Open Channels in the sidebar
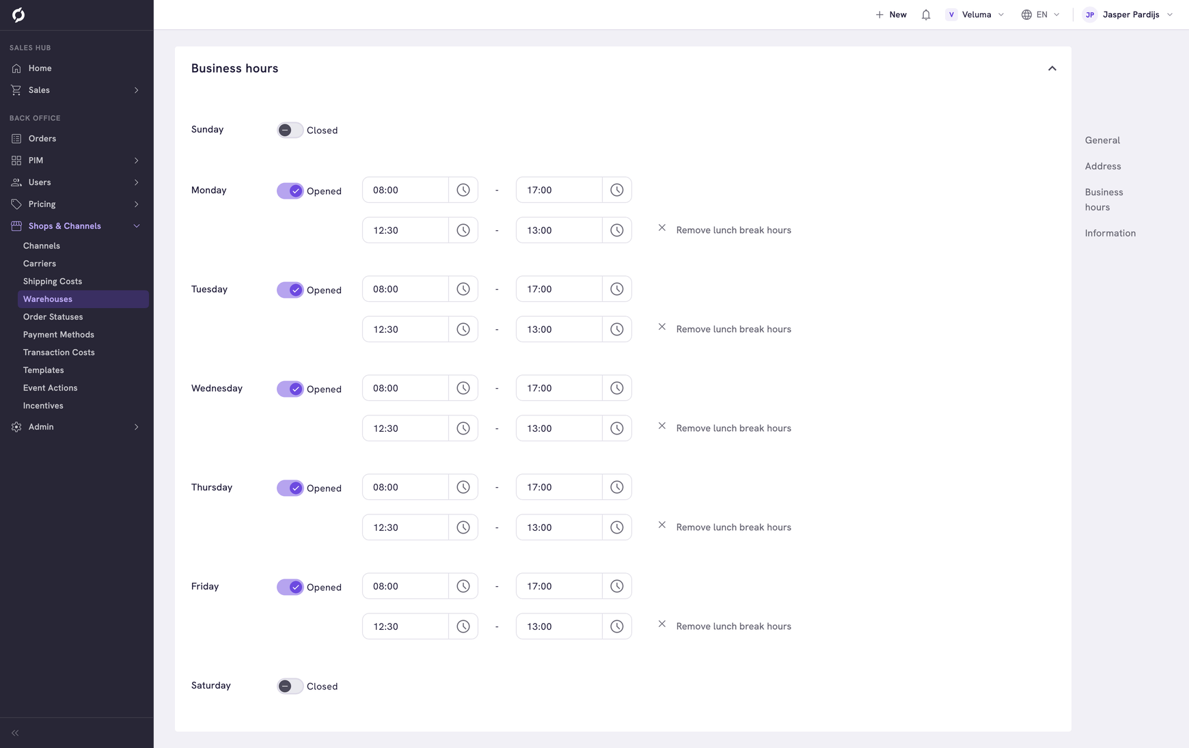This screenshot has width=1189, height=748. [x=42, y=246]
